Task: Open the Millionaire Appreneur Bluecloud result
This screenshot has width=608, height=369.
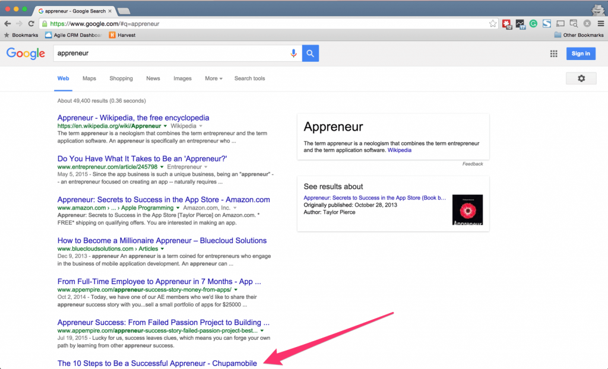Action: 162,240
